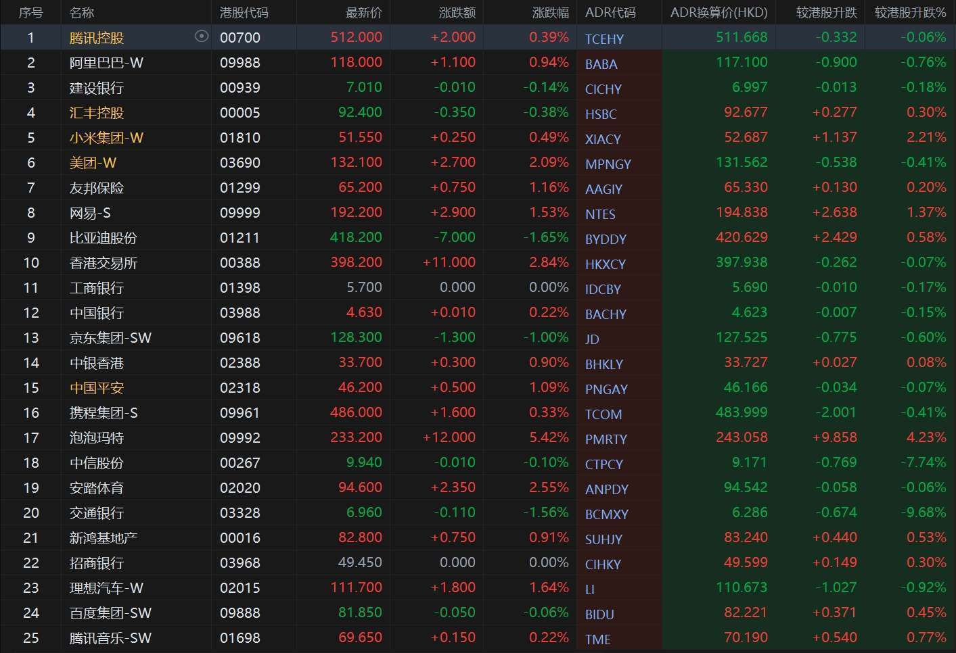Select the BYDDY ADR code
The width and height of the screenshot is (956, 653).
[606, 239]
